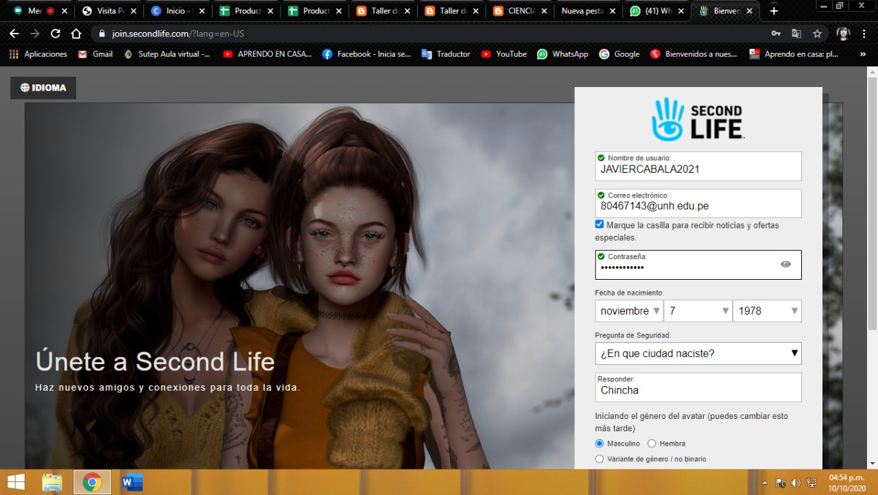Viewport: 878px width, 495px height.
Task: Switch to the CIENCIA tab
Action: point(521,11)
